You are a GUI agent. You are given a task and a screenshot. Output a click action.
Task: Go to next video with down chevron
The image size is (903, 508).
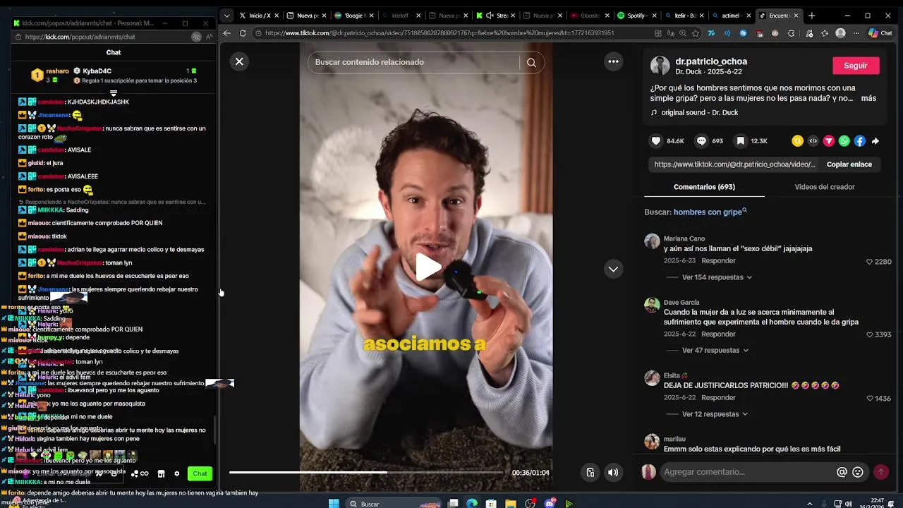pos(613,269)
